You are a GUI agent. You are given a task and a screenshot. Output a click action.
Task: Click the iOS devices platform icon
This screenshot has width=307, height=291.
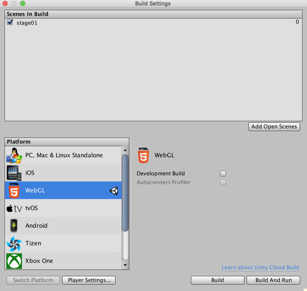click(14, 173)
